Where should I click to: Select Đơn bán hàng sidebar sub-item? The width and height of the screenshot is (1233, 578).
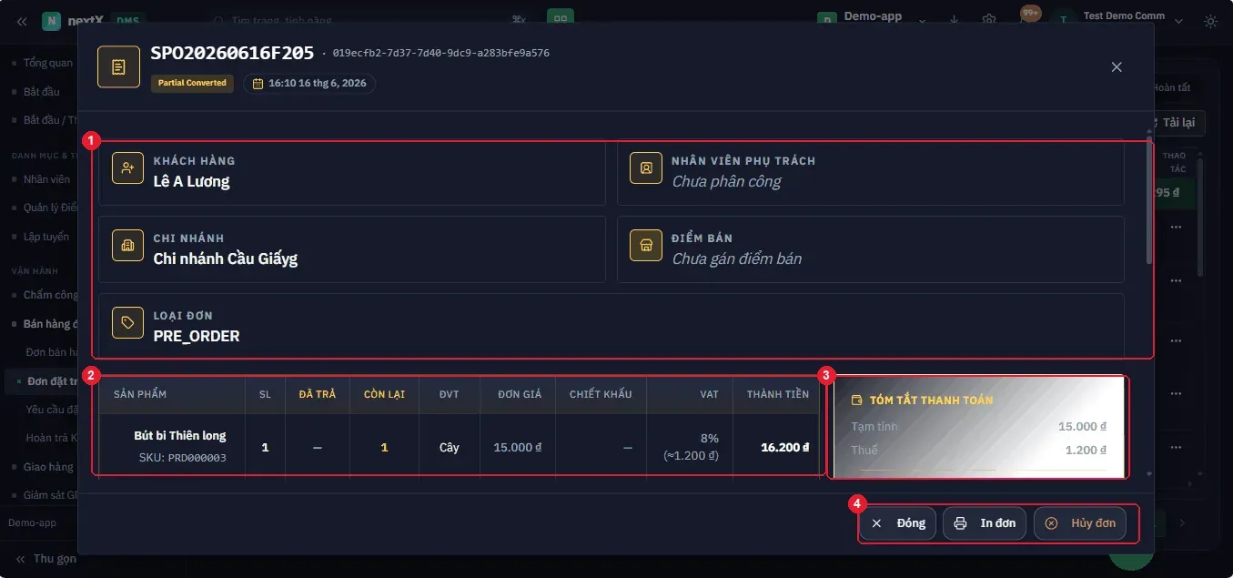coord(52,352)
